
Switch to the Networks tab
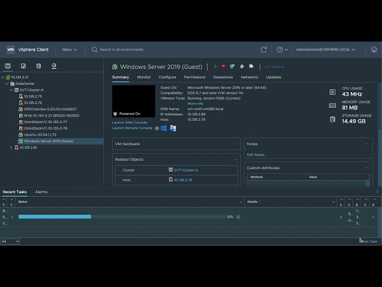click(249, 77)
